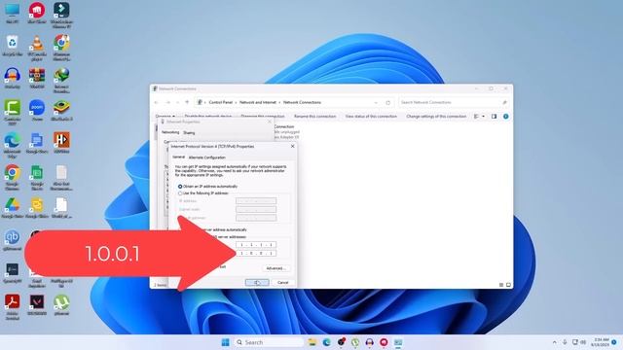Launch WinRAR desktop shortcut
623x350 pixels.
(x=37, y=78)
